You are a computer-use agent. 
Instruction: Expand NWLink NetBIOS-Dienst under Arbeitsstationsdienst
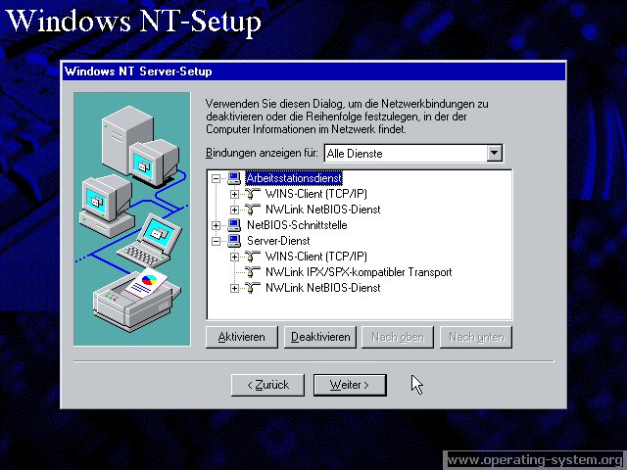[234, 210]
